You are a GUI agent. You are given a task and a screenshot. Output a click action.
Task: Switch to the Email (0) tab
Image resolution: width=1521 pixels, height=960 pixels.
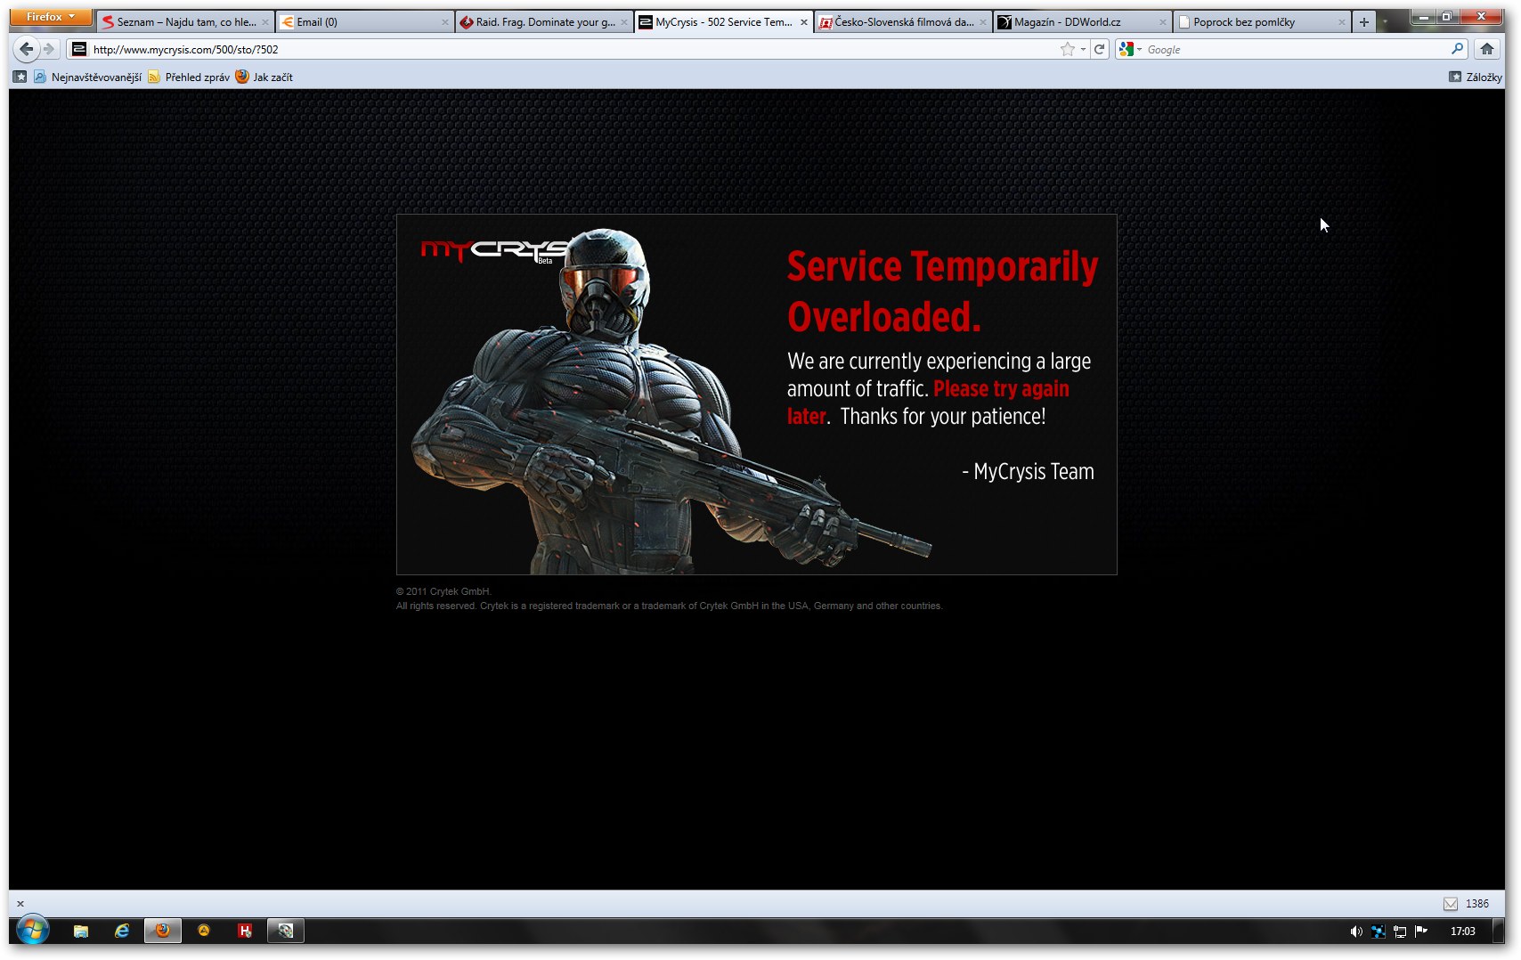[356, 22]
